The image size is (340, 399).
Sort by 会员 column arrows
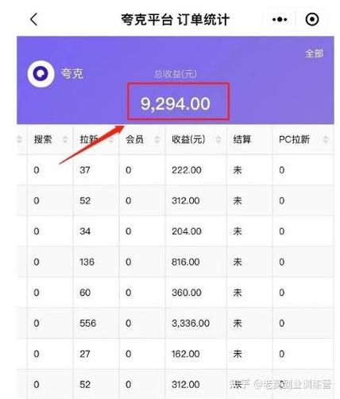point(157,139)
